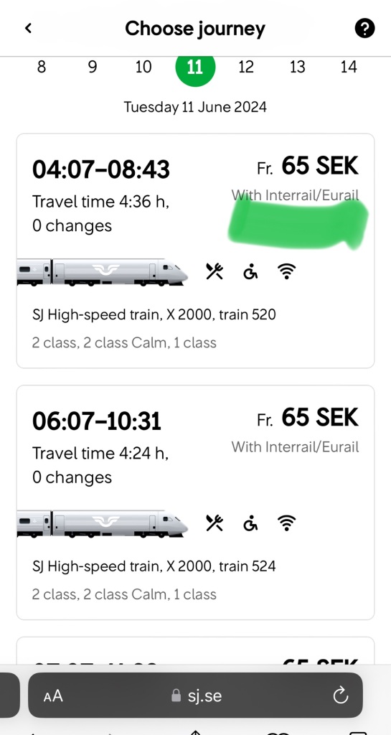Tap the sj.se address bar

click(x=195, y=696)
